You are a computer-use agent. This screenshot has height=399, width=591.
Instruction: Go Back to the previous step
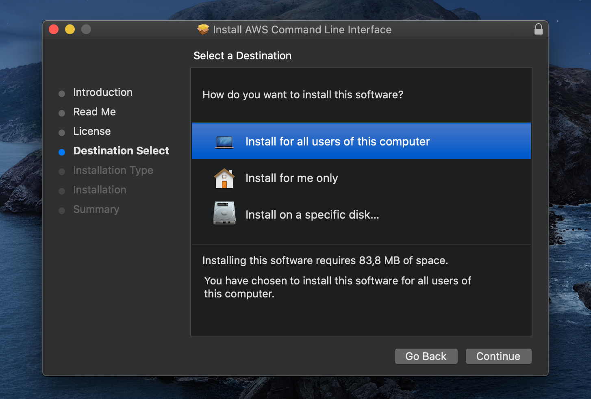[x=426, y=356]
